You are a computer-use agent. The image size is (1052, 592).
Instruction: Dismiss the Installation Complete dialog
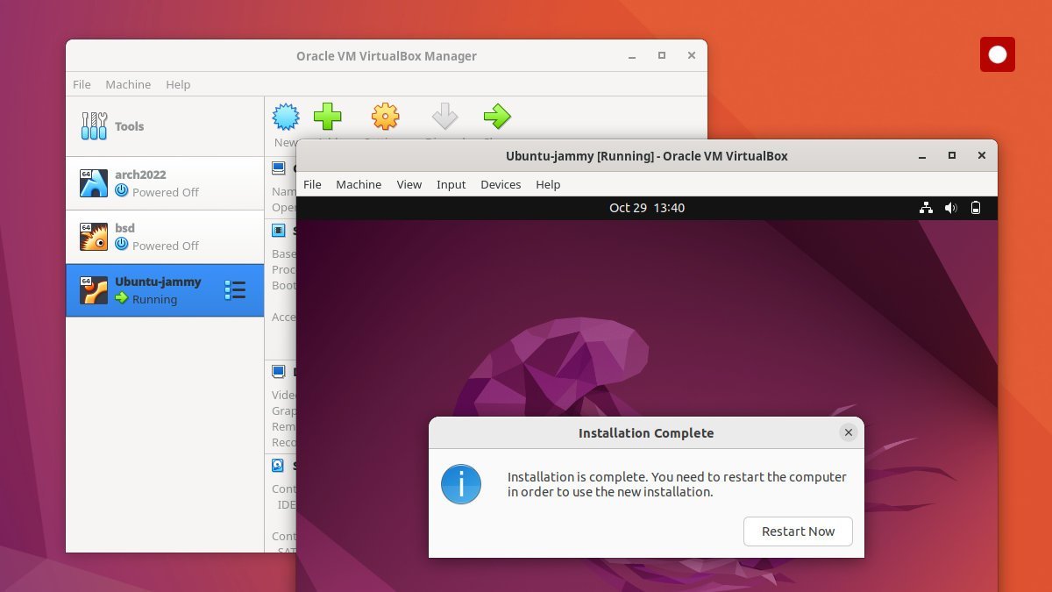tap(848, 432)
